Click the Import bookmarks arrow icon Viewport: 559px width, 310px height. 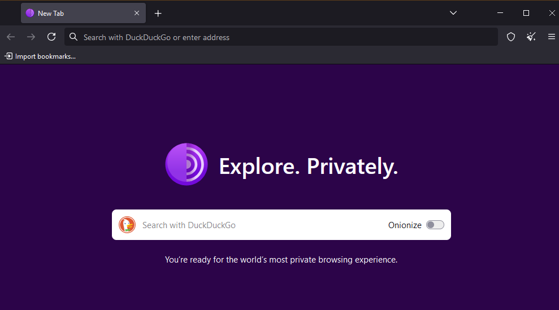point(8,56)
